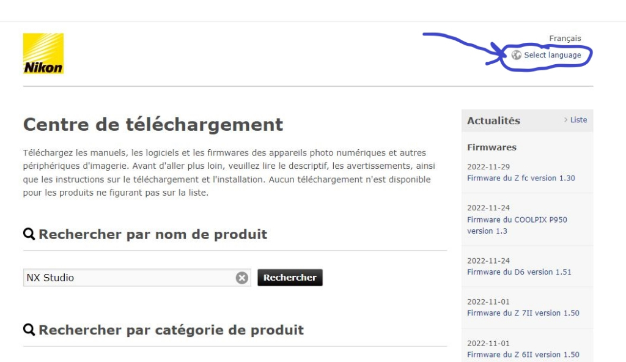Open Firmware du Z fc version 1.30

521,178
